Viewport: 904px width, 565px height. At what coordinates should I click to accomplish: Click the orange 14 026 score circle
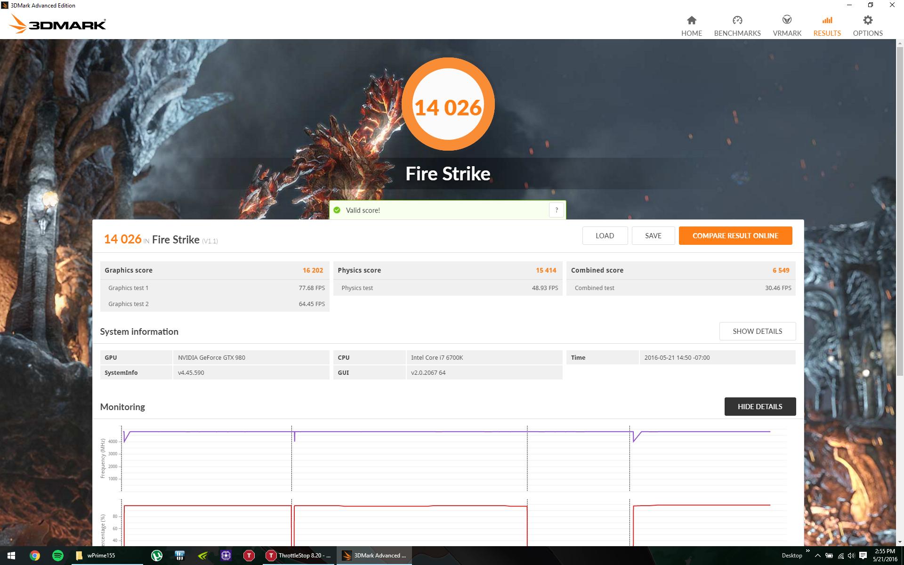(x=448, y=104)
